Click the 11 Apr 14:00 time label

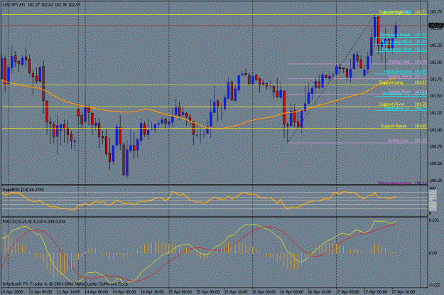pos(68,291)
